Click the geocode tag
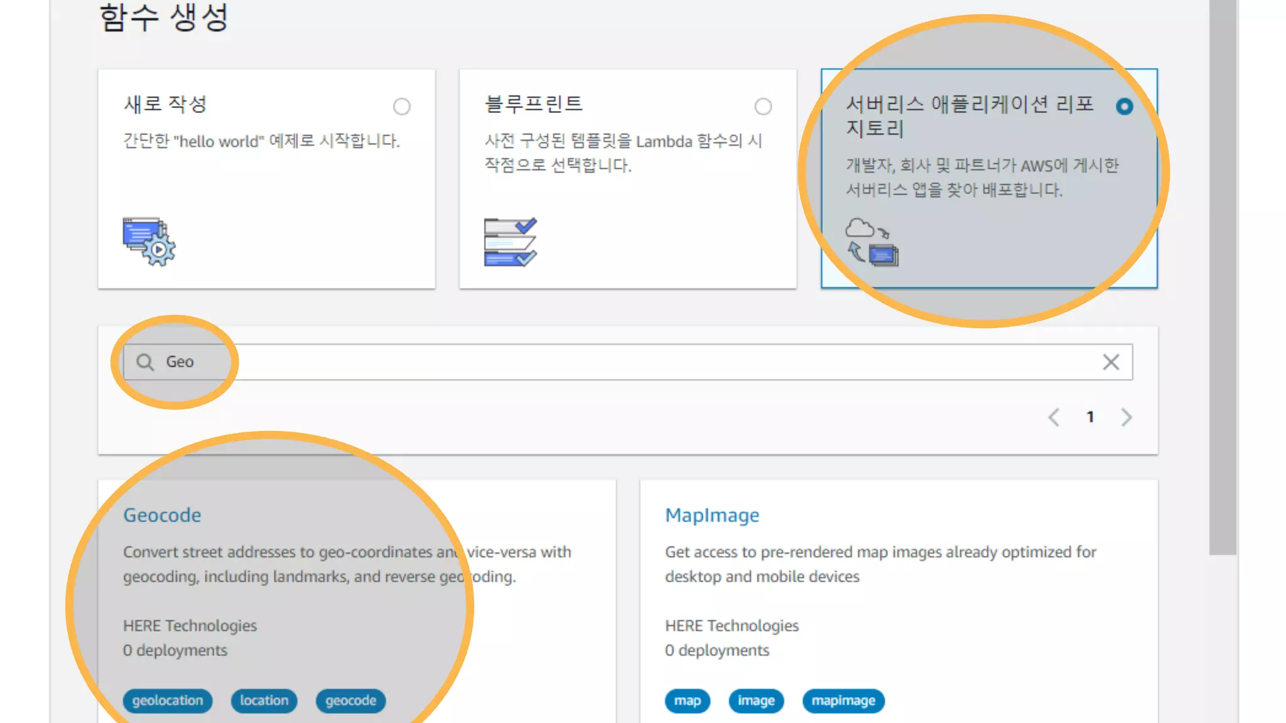1286x723 pixels. [350, 700]
